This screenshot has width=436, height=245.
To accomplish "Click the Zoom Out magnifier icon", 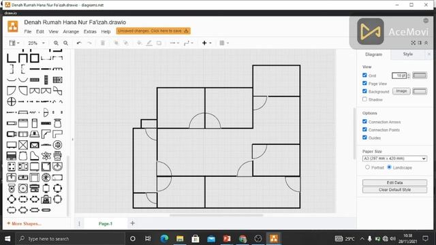I will [x=65, y=43].
